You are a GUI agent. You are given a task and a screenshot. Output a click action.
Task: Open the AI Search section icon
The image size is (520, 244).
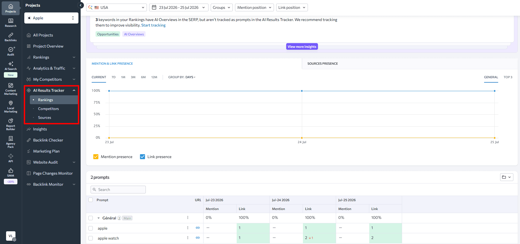point(10,66)
